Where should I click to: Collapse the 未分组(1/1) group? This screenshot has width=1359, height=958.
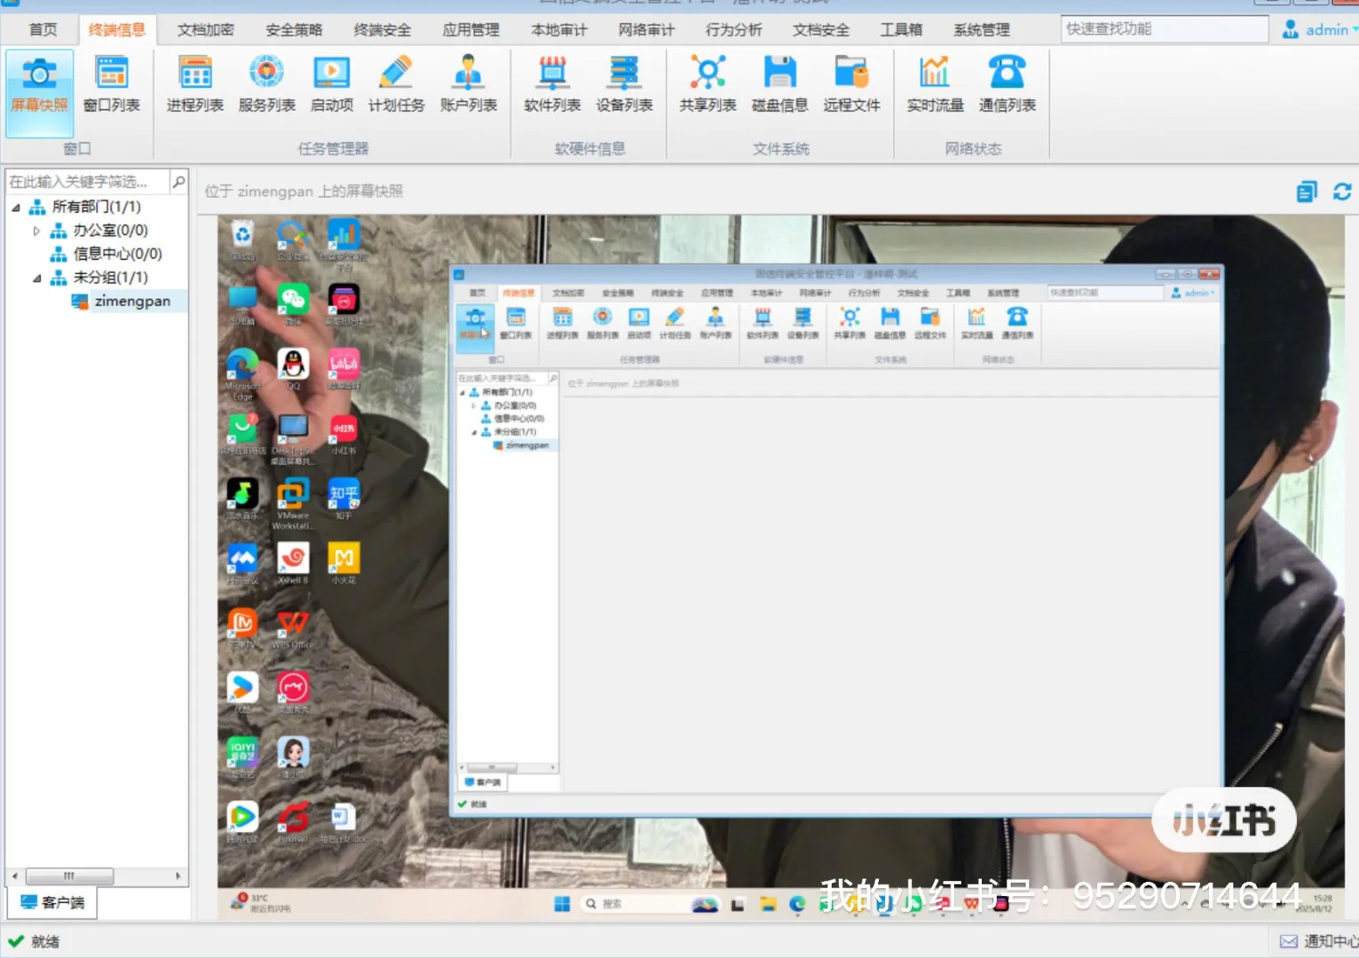[36, 278]
